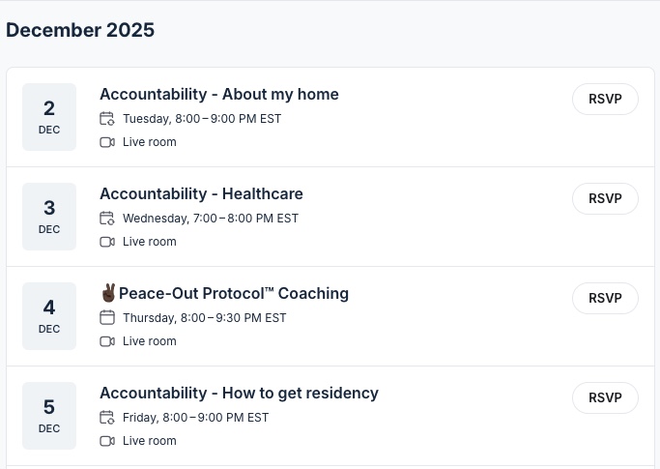The width and height of the screenshot is (660, 469).
Task: RSVP to Accountability - About my home
Action: [605, 99]
